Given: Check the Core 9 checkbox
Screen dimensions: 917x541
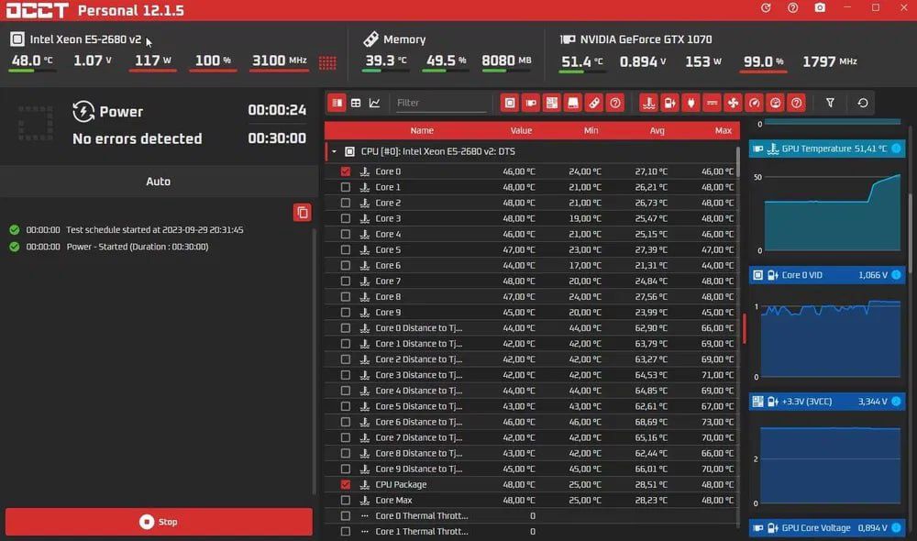Looking at the screenshot, I should (346, 313).
